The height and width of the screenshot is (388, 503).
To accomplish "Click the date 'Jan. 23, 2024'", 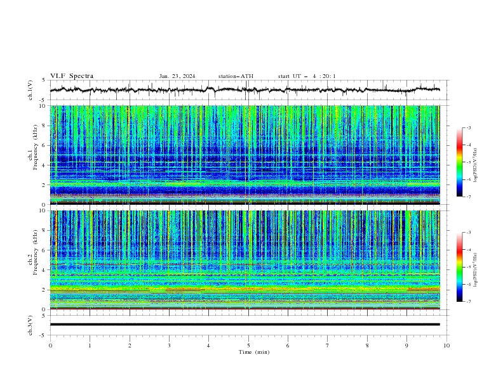I will 177,76.
